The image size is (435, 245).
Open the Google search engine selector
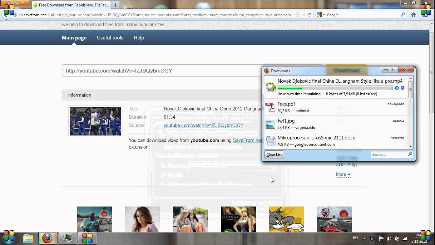click(x=320, y=15)
